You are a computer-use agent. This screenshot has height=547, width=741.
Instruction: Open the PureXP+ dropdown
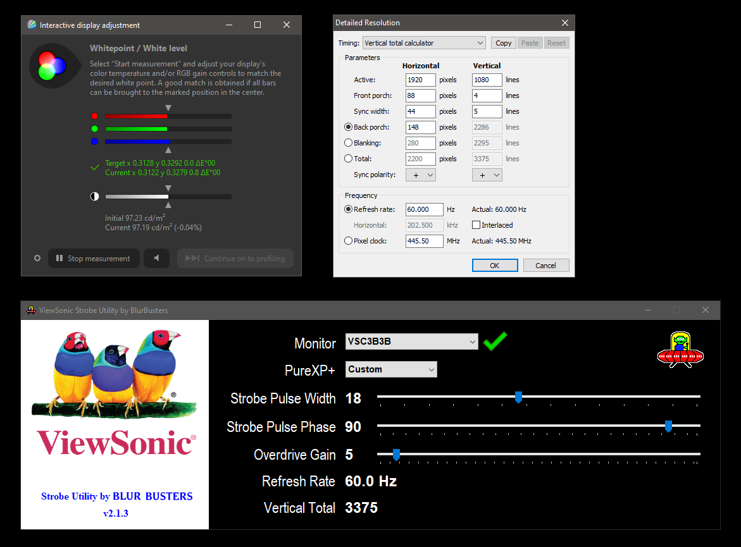pyautogui.click(x=390, y=369)
